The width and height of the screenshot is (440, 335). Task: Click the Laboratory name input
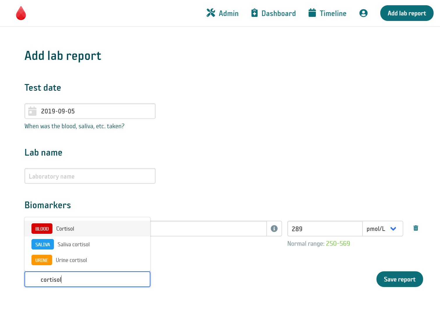(90, 176)
